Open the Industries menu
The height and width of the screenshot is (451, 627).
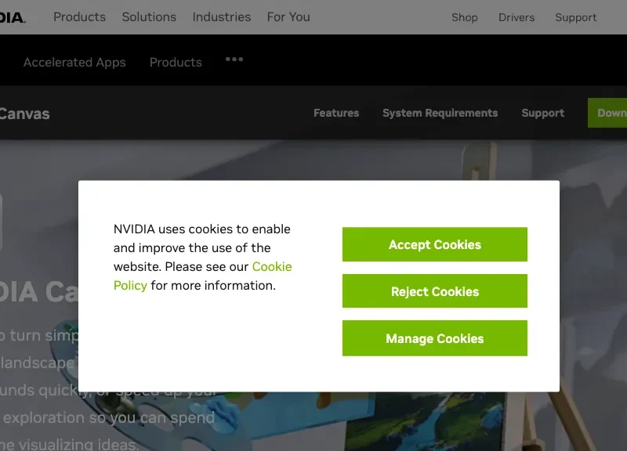point(222,17)
